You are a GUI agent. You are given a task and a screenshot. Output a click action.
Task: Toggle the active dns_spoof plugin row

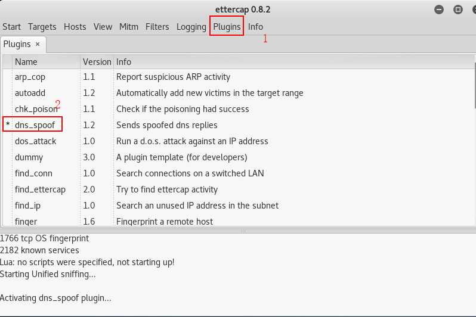38,125
